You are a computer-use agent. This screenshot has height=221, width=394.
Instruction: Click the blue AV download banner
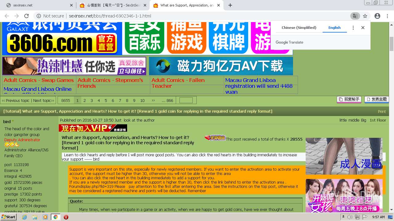click(x=221, y=66)
